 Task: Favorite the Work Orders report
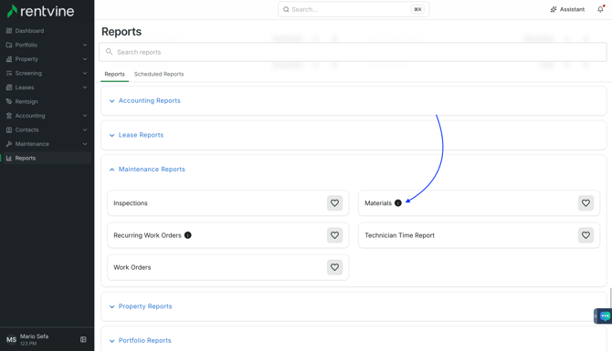[334, 267]
